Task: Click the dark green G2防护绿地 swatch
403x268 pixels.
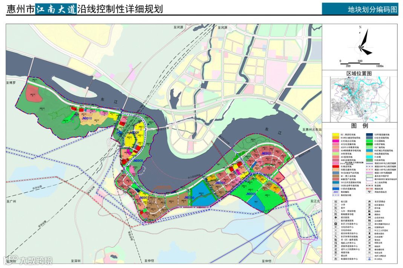Action: [x=369, y=144]
